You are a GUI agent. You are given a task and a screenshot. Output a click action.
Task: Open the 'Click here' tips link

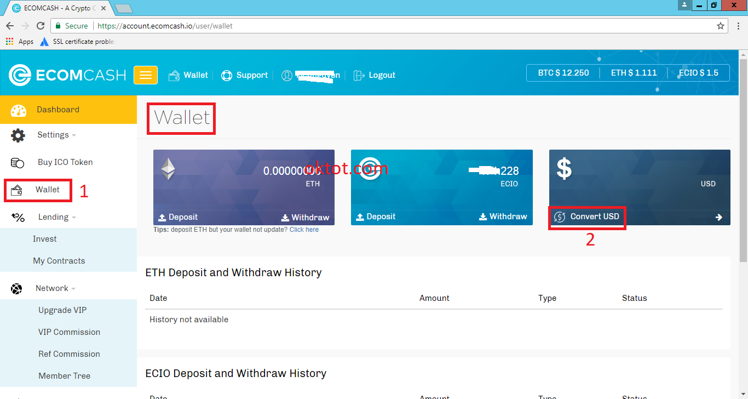[x=304, y=230]
